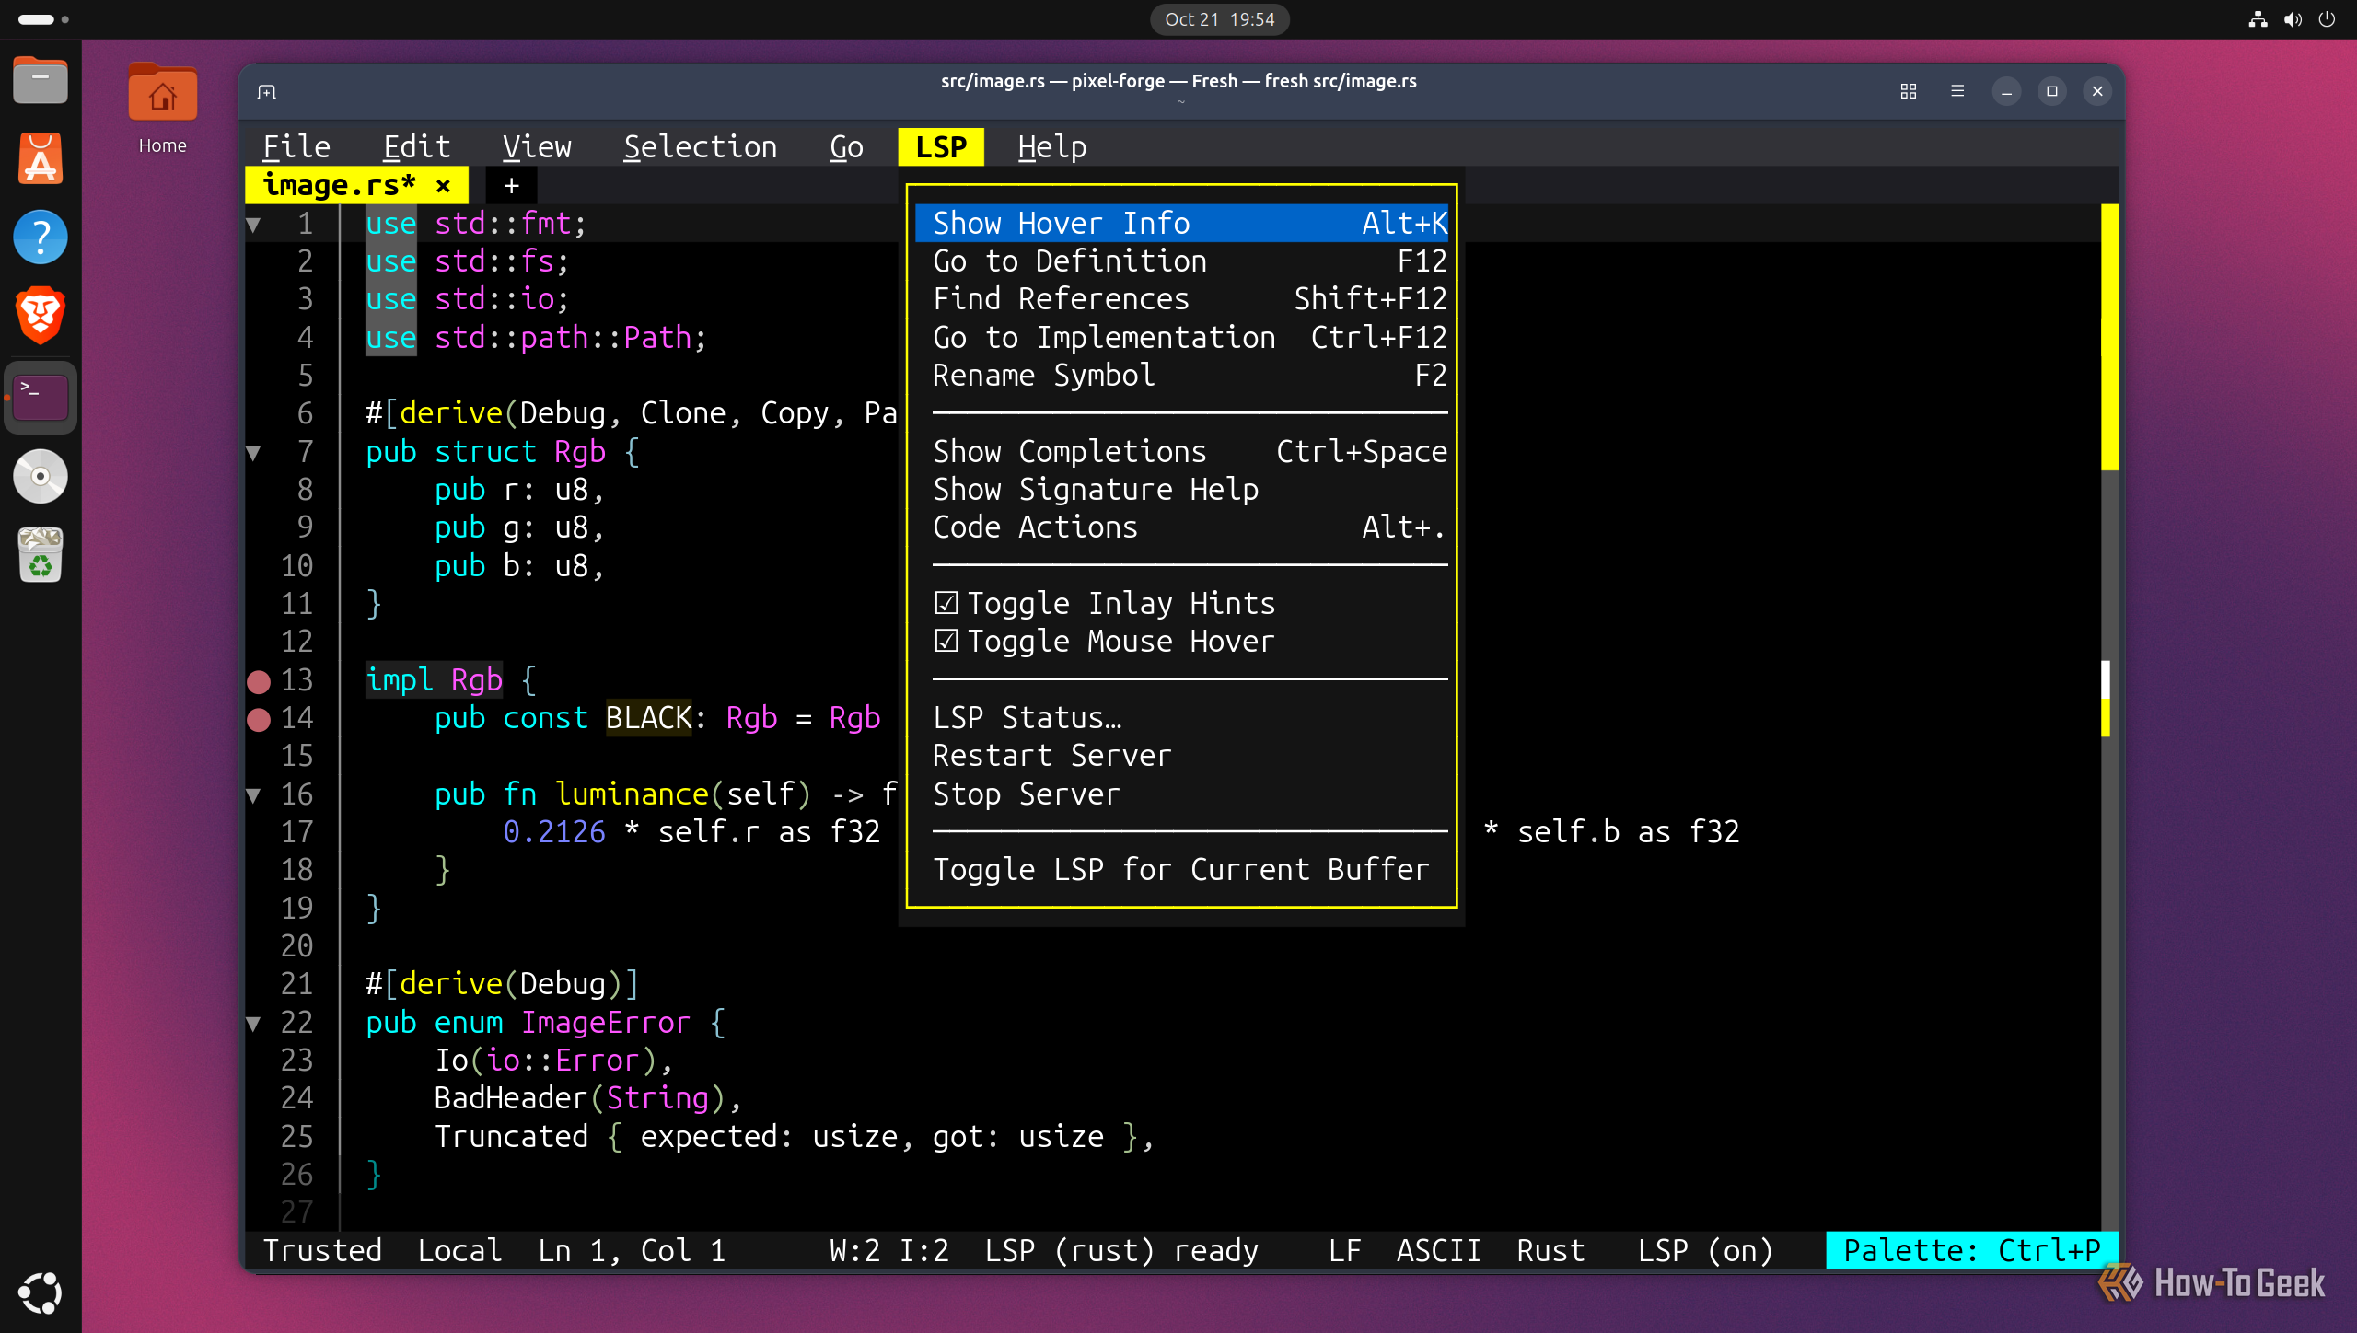Open the Files app in the dock
The image size is (2357, 1333).
pyautogui.click(x=41, y=81)
